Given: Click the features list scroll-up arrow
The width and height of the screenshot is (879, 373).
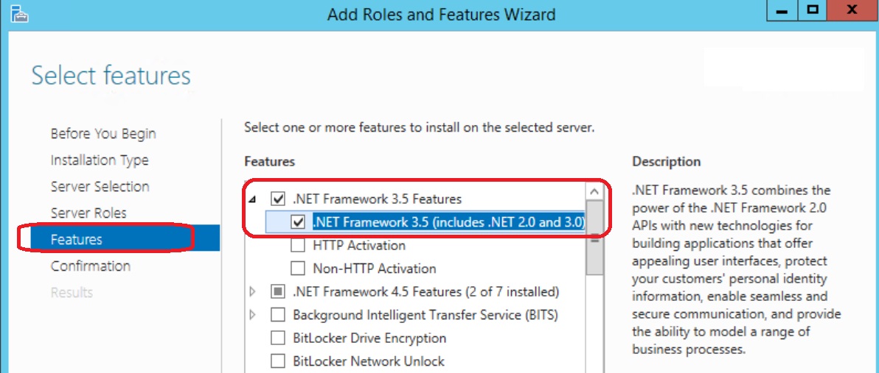Looking at the screenshot, I should click(595, 192).
